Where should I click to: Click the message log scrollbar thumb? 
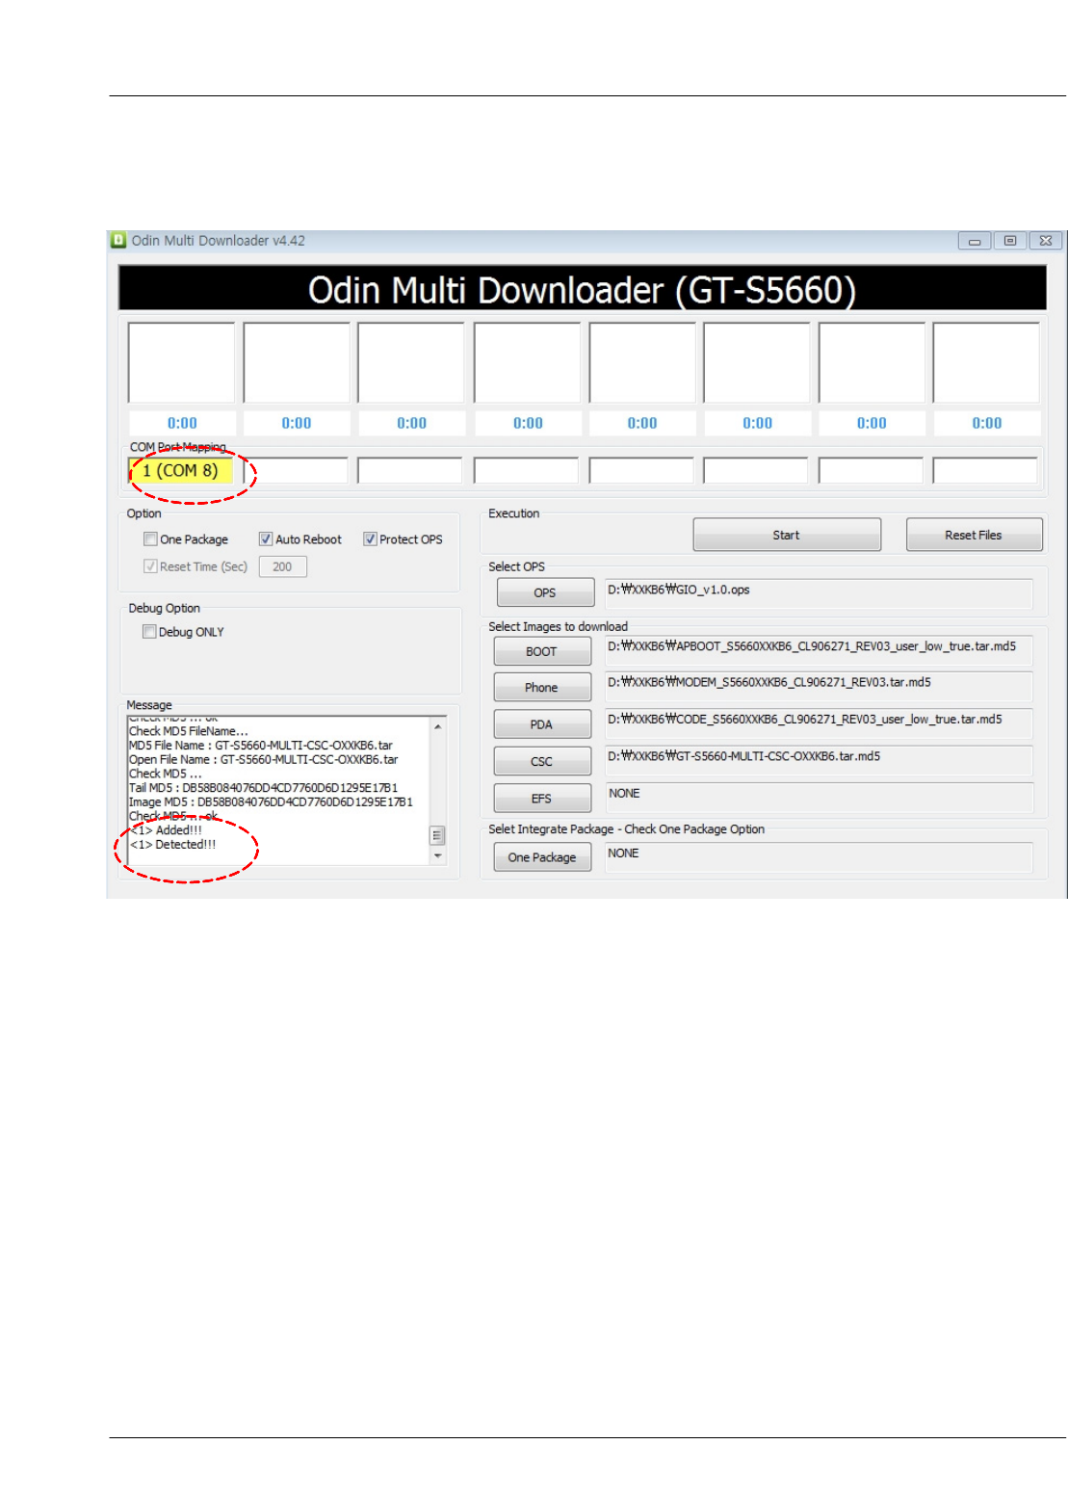(x=438, y=835)
